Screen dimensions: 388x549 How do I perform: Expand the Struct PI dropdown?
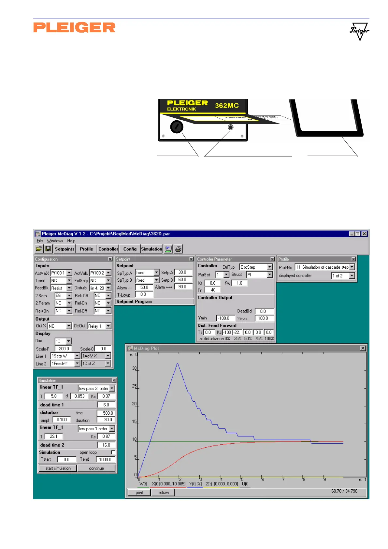click(x=270, y=274)
